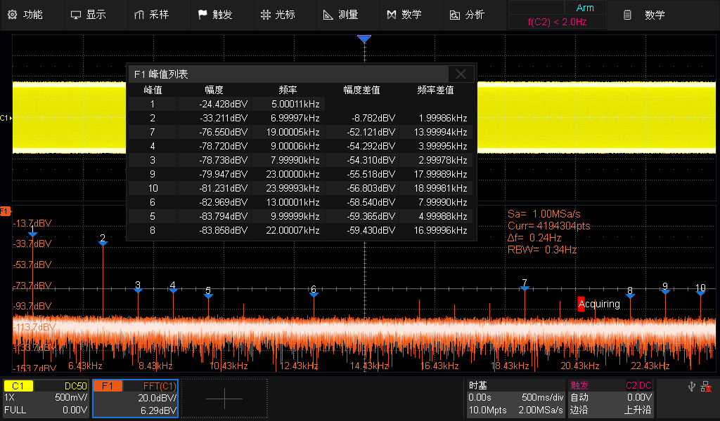The height and width of the screenshot is (421, 720).
Task: Click the Sa= 1.00MSa/s readout
Action: click(x=544, y=214)
